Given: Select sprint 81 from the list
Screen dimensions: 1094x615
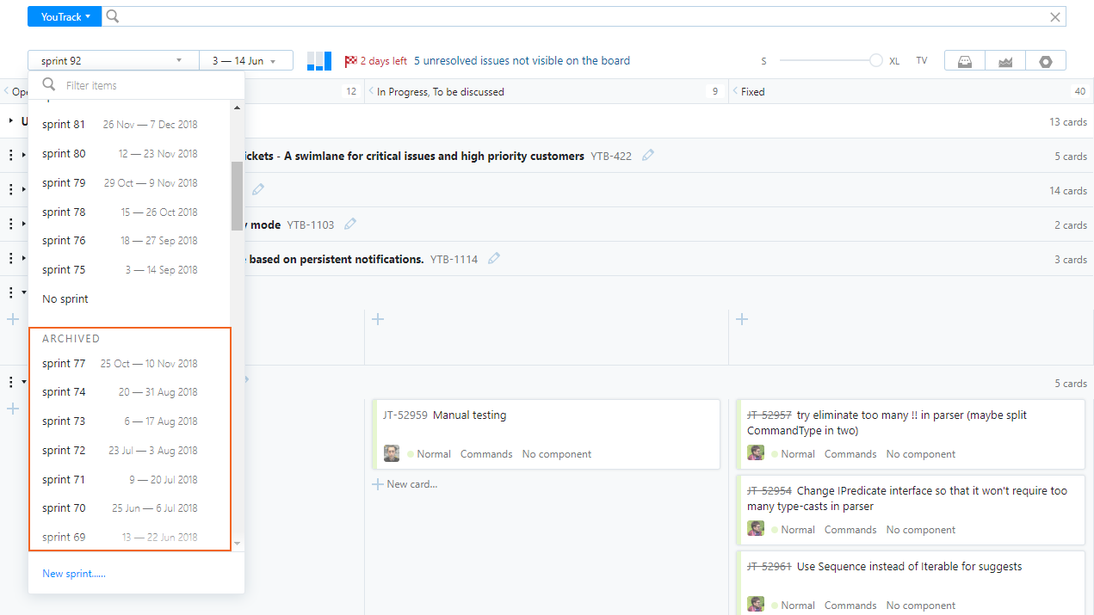Looking at the screenshot, I should point(129,125).
